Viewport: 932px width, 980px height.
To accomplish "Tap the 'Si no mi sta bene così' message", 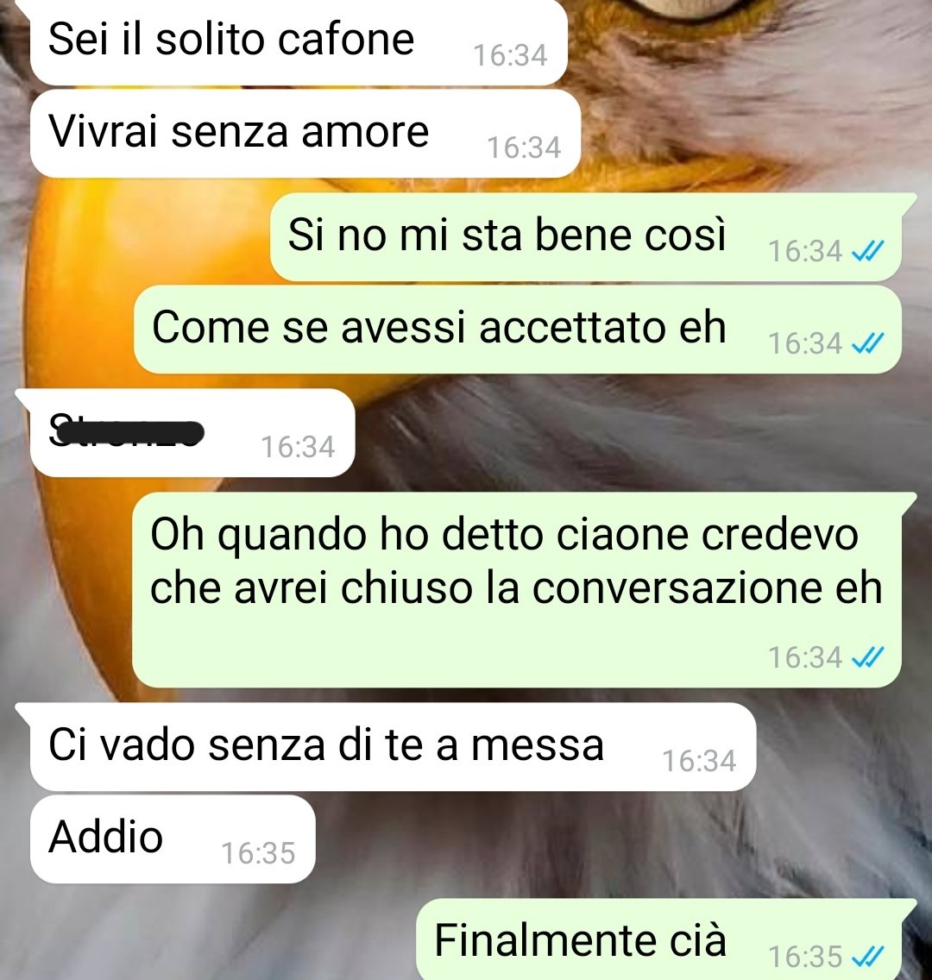I will click(x=586, y=237).
